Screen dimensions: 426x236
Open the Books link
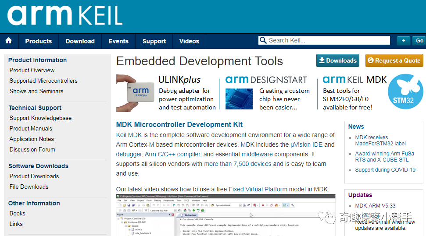point(18,214)
